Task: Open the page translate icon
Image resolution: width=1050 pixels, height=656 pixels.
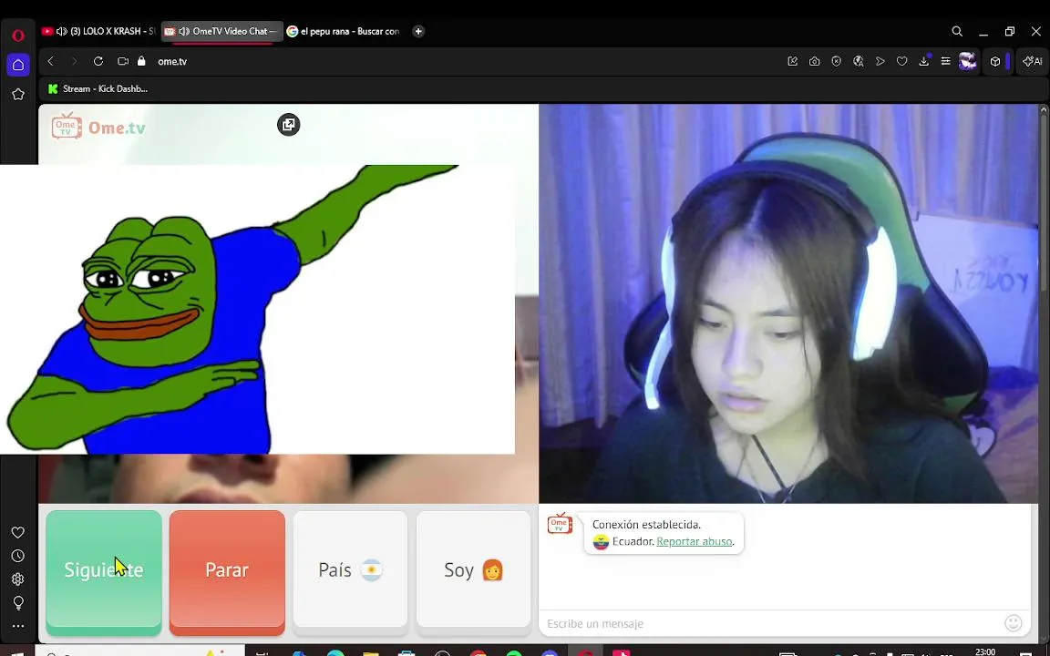Action: tap(859, 61)
